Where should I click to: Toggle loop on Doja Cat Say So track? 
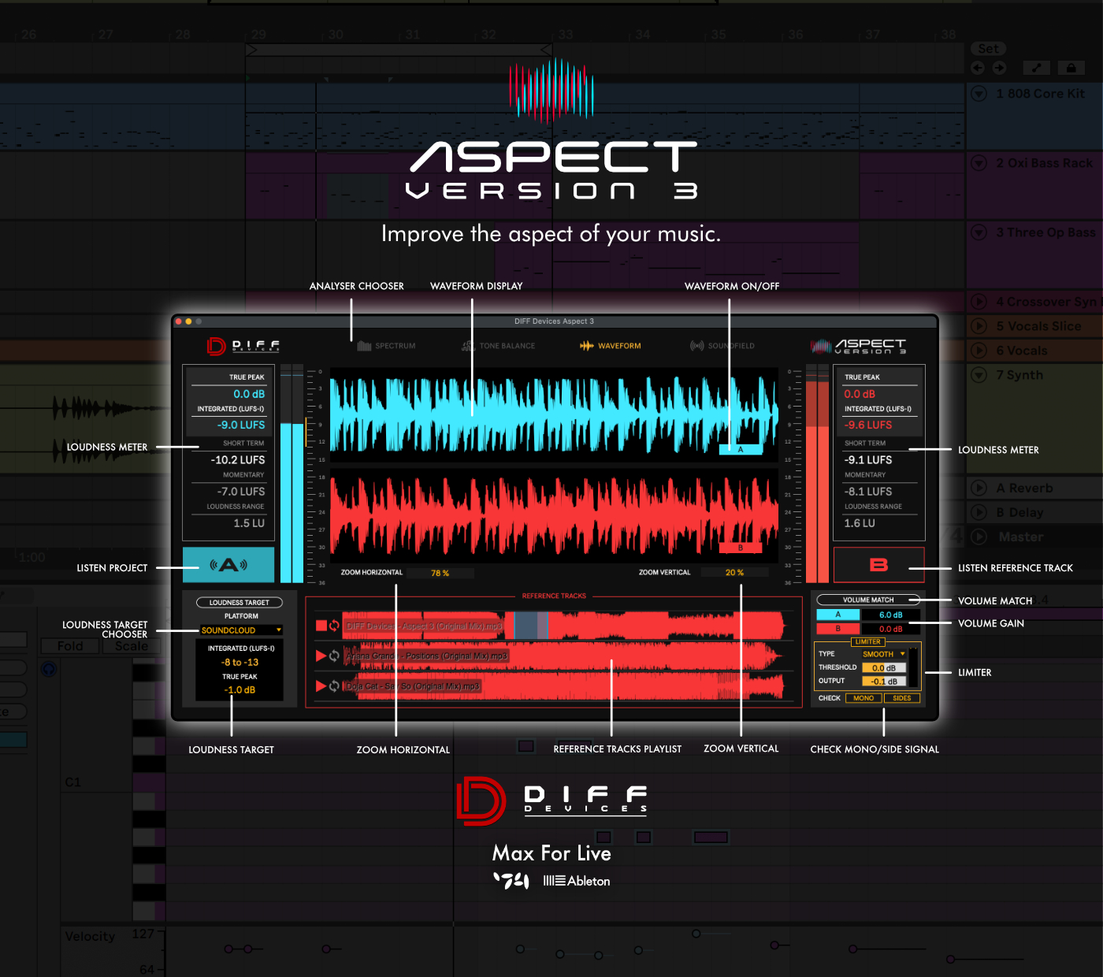(334, 686)
